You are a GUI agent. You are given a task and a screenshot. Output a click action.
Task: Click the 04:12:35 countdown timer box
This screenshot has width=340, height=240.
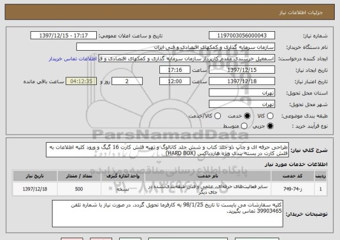[81, 81]
